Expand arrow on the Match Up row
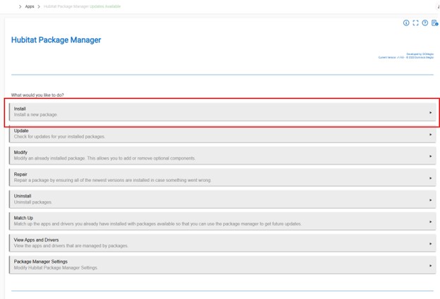 click(x=430, y=222)
